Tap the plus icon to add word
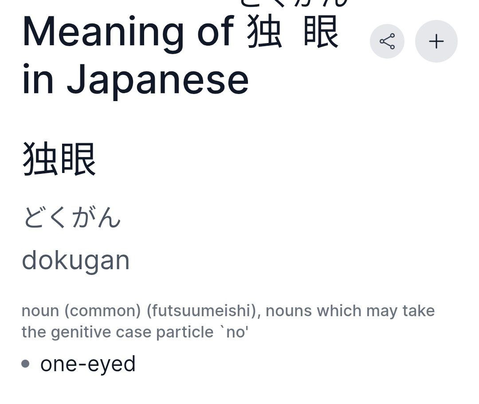Viewport: 479px width, 404px height. [x=436, y=41]
